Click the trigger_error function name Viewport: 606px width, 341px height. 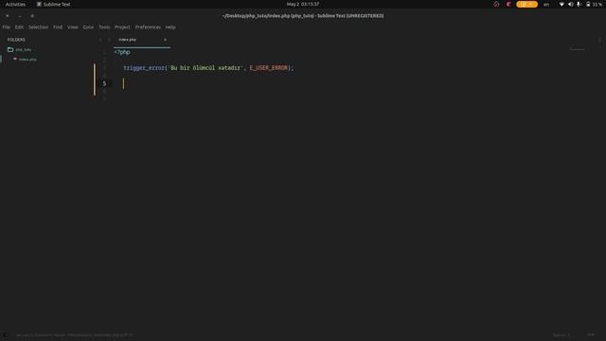(144, 67)
